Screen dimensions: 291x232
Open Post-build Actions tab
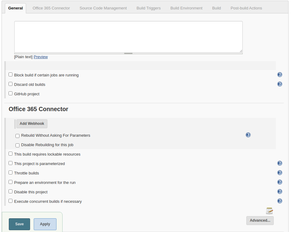pyautogui.click(x=246, y=8)
